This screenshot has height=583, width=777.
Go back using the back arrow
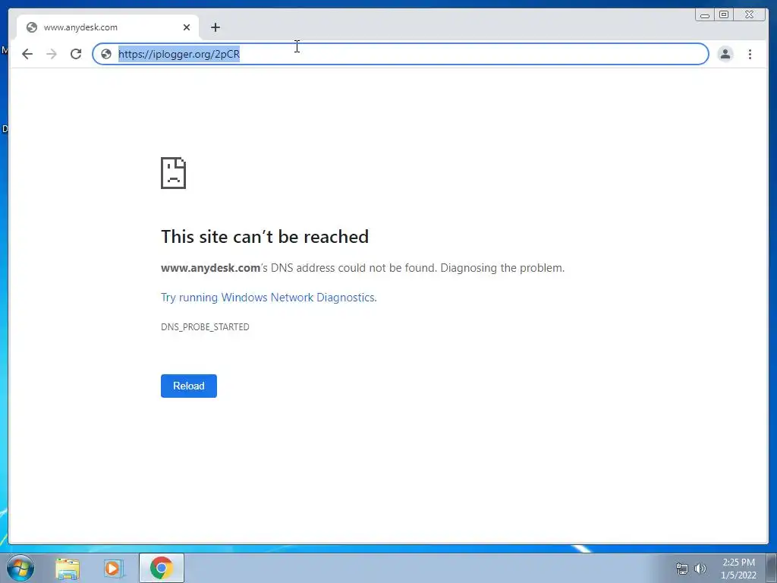(27, 54)
